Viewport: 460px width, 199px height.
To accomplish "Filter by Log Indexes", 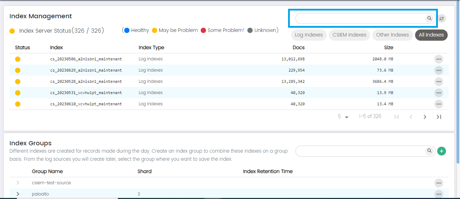I will pos(309,35).
